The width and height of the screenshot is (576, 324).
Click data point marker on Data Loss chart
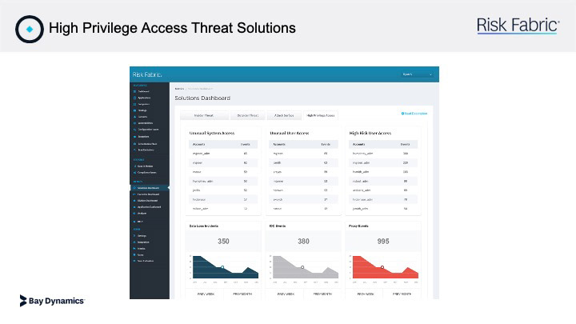click(x=222, y=267)
